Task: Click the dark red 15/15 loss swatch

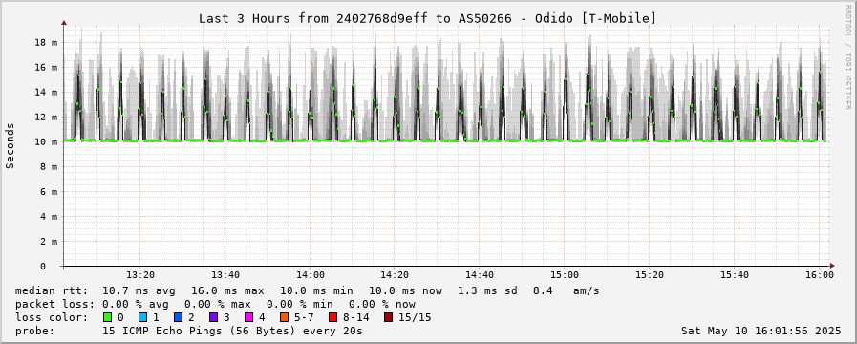Action: coord(388,317)
